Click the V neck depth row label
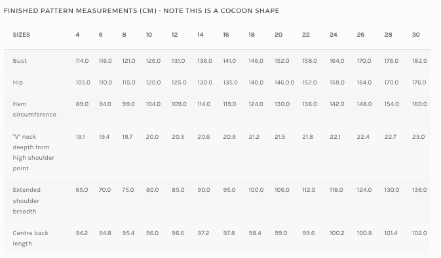Image resolution: width=441 pixels, height=258 pixels. [x=33, y=153]
